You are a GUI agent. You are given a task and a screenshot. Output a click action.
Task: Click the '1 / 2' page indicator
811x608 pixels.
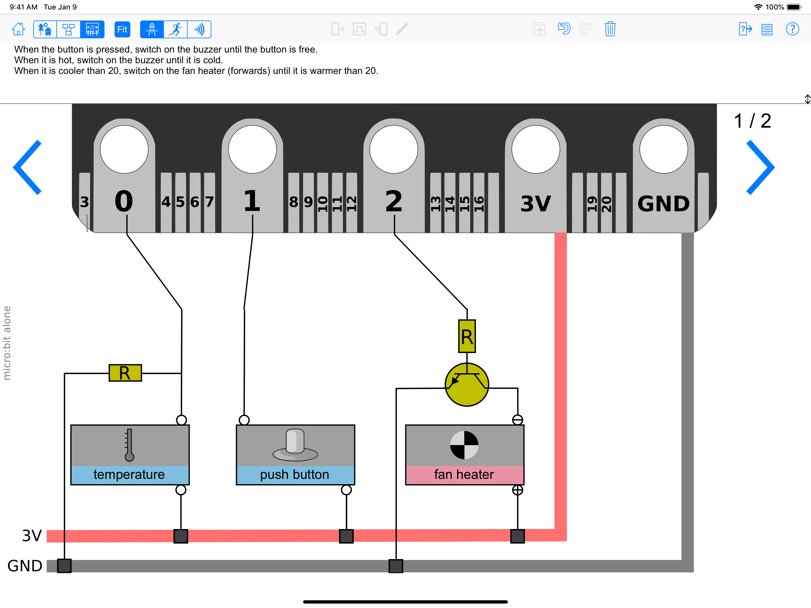[x=752, y=121]
